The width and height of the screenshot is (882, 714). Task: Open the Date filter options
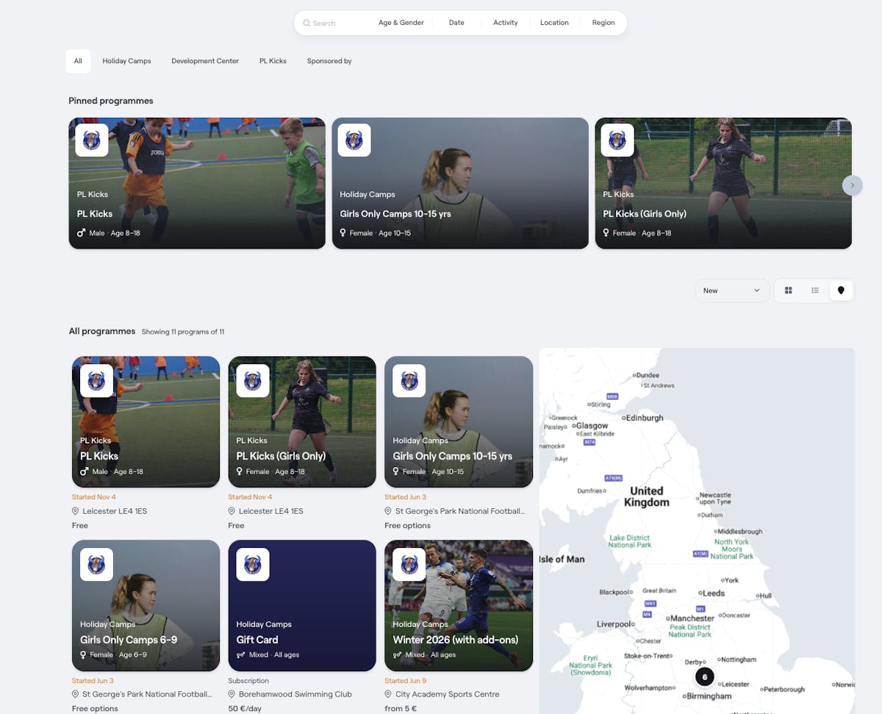point(456,23)
